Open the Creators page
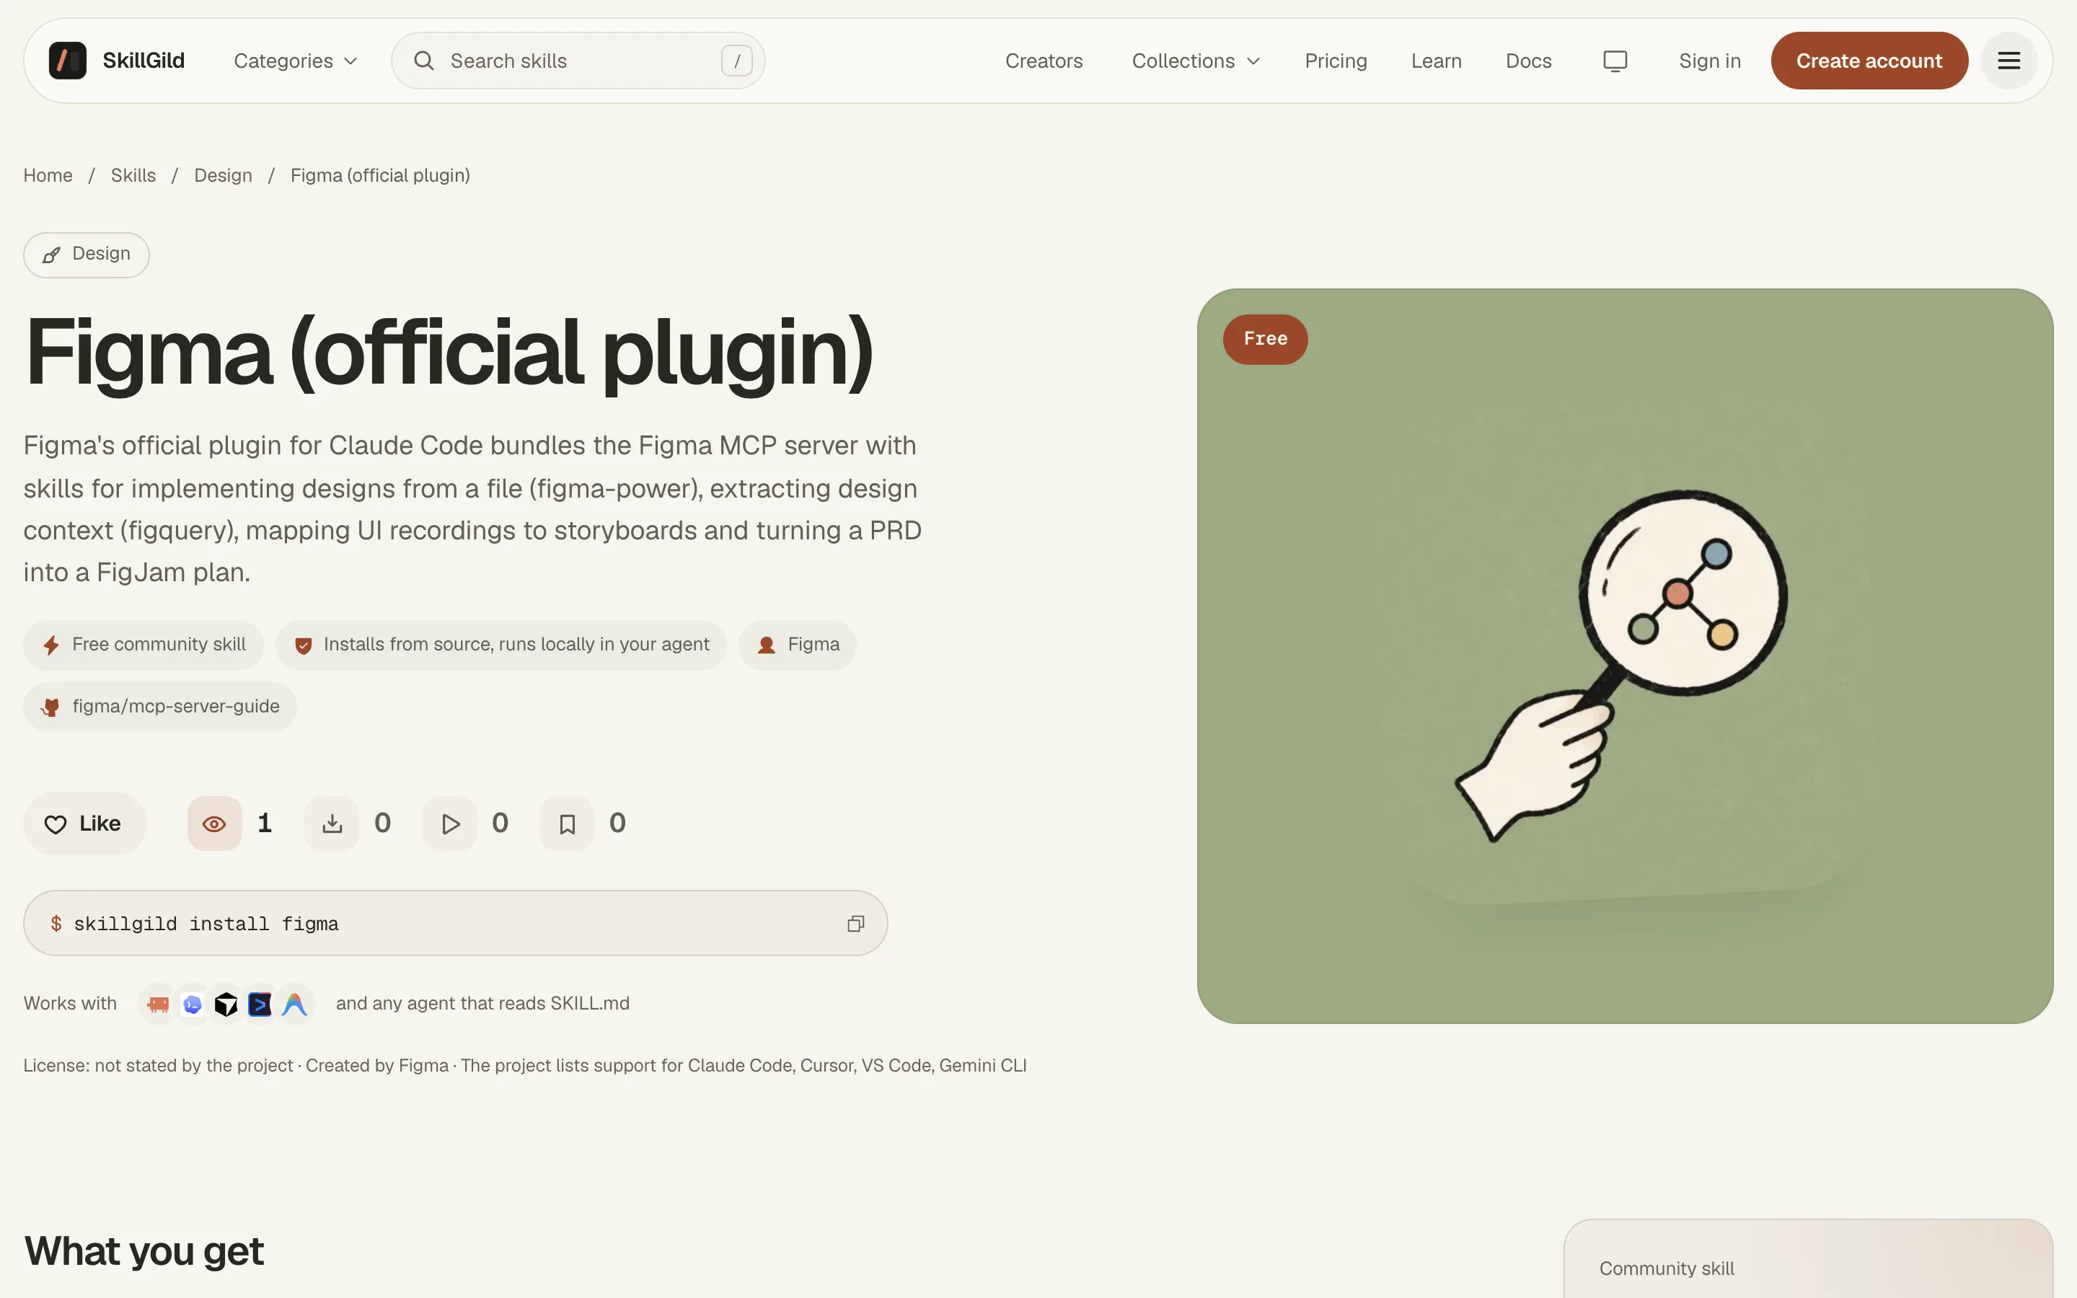This screenshot has height=1298, width=2077. coord(1044,61)
